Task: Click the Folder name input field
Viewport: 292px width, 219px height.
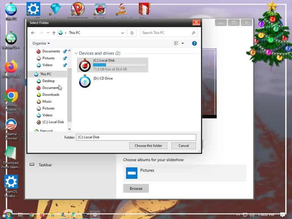Action: tap(136, 137)
